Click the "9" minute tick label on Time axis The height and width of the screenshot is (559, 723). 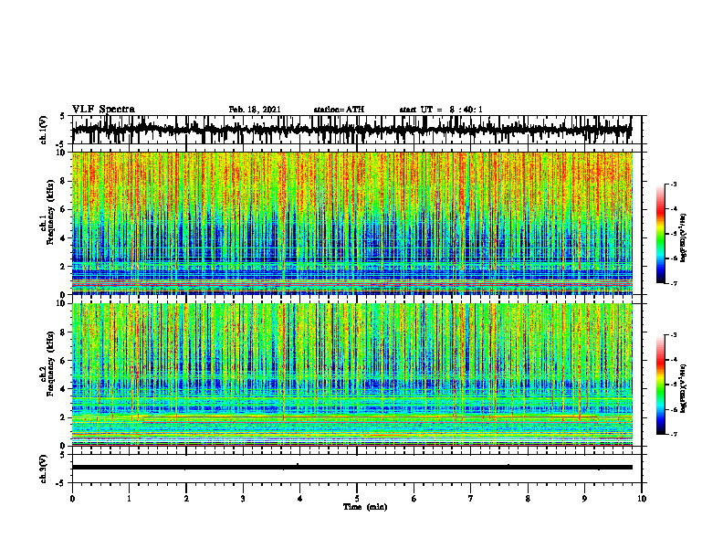584,499
